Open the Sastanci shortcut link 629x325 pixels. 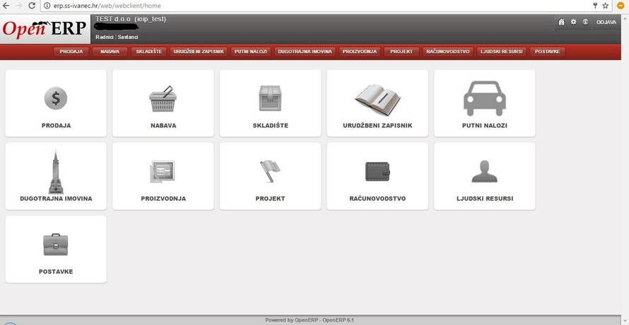(128, 37)
